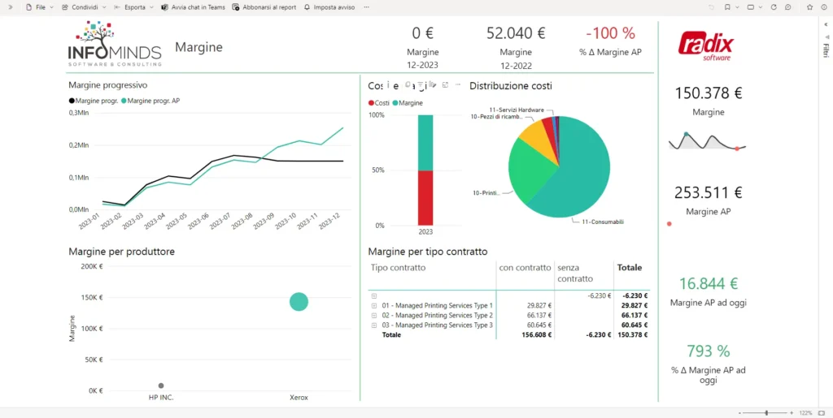
Task: Click the 16.844 € Margine AP ad oggi card
Action: (x=709, y=291)
